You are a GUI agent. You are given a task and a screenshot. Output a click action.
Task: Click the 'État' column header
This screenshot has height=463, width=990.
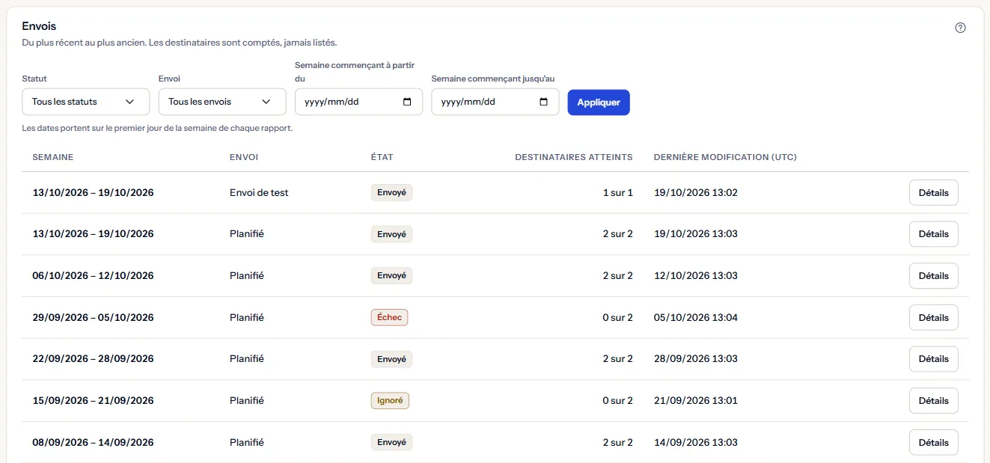(x=382, y=157)
